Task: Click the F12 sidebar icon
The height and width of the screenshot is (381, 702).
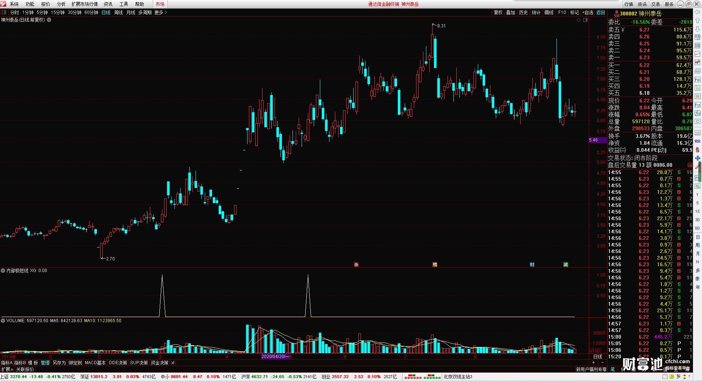Action: pyautogui.click(x=698, y=105)
